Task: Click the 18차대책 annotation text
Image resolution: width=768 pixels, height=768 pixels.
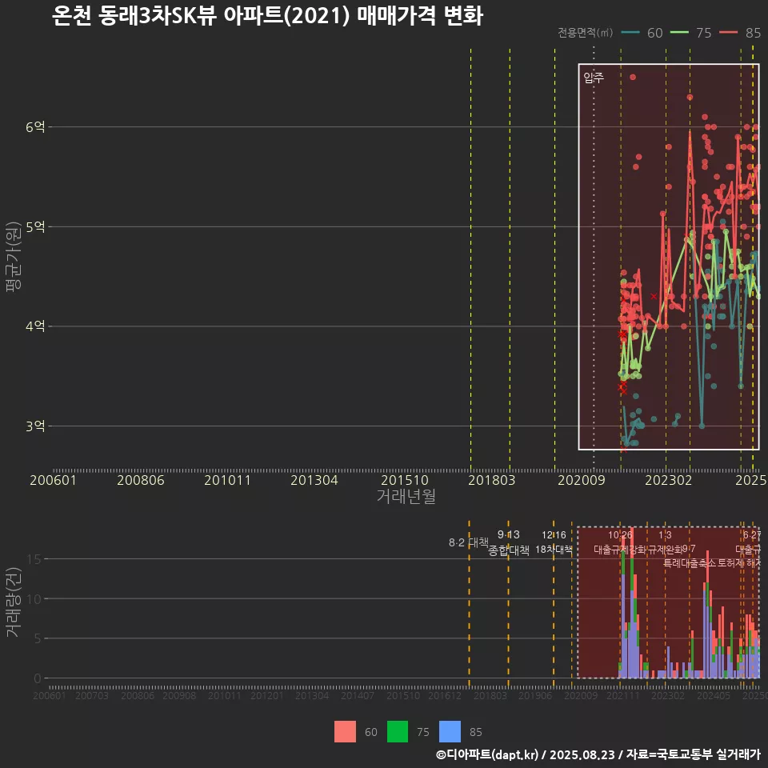Action: coord(554,549)
